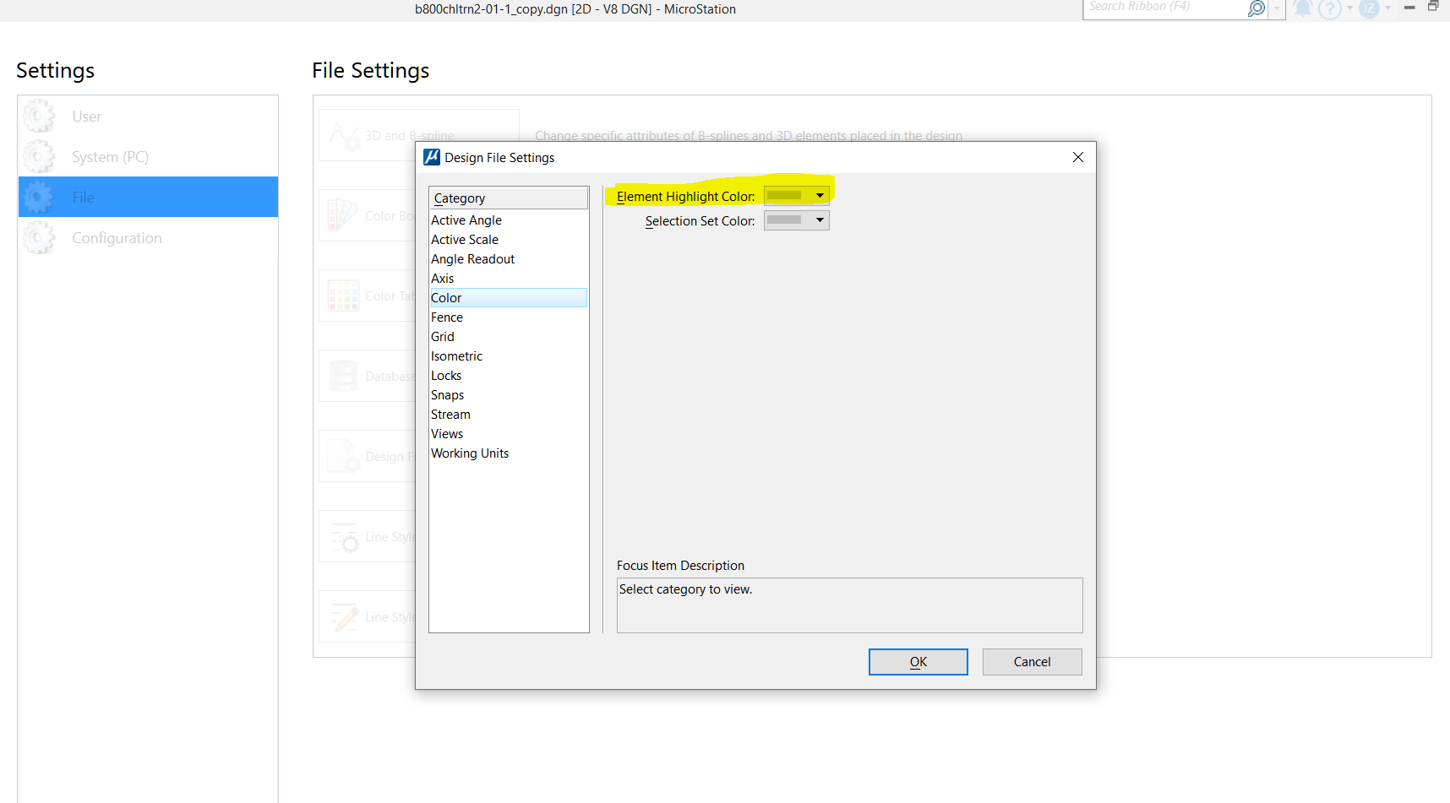Select Working Units in the Category list
1450x803 pixels.
click(x=470, y=453)
